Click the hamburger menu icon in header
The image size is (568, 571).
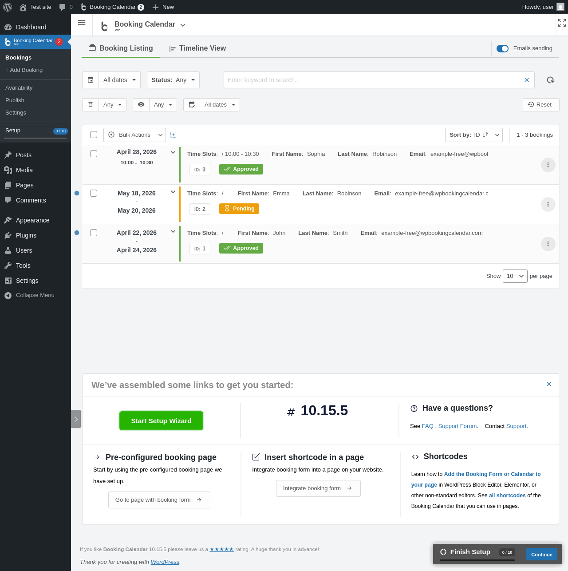[x=82, y=23]
